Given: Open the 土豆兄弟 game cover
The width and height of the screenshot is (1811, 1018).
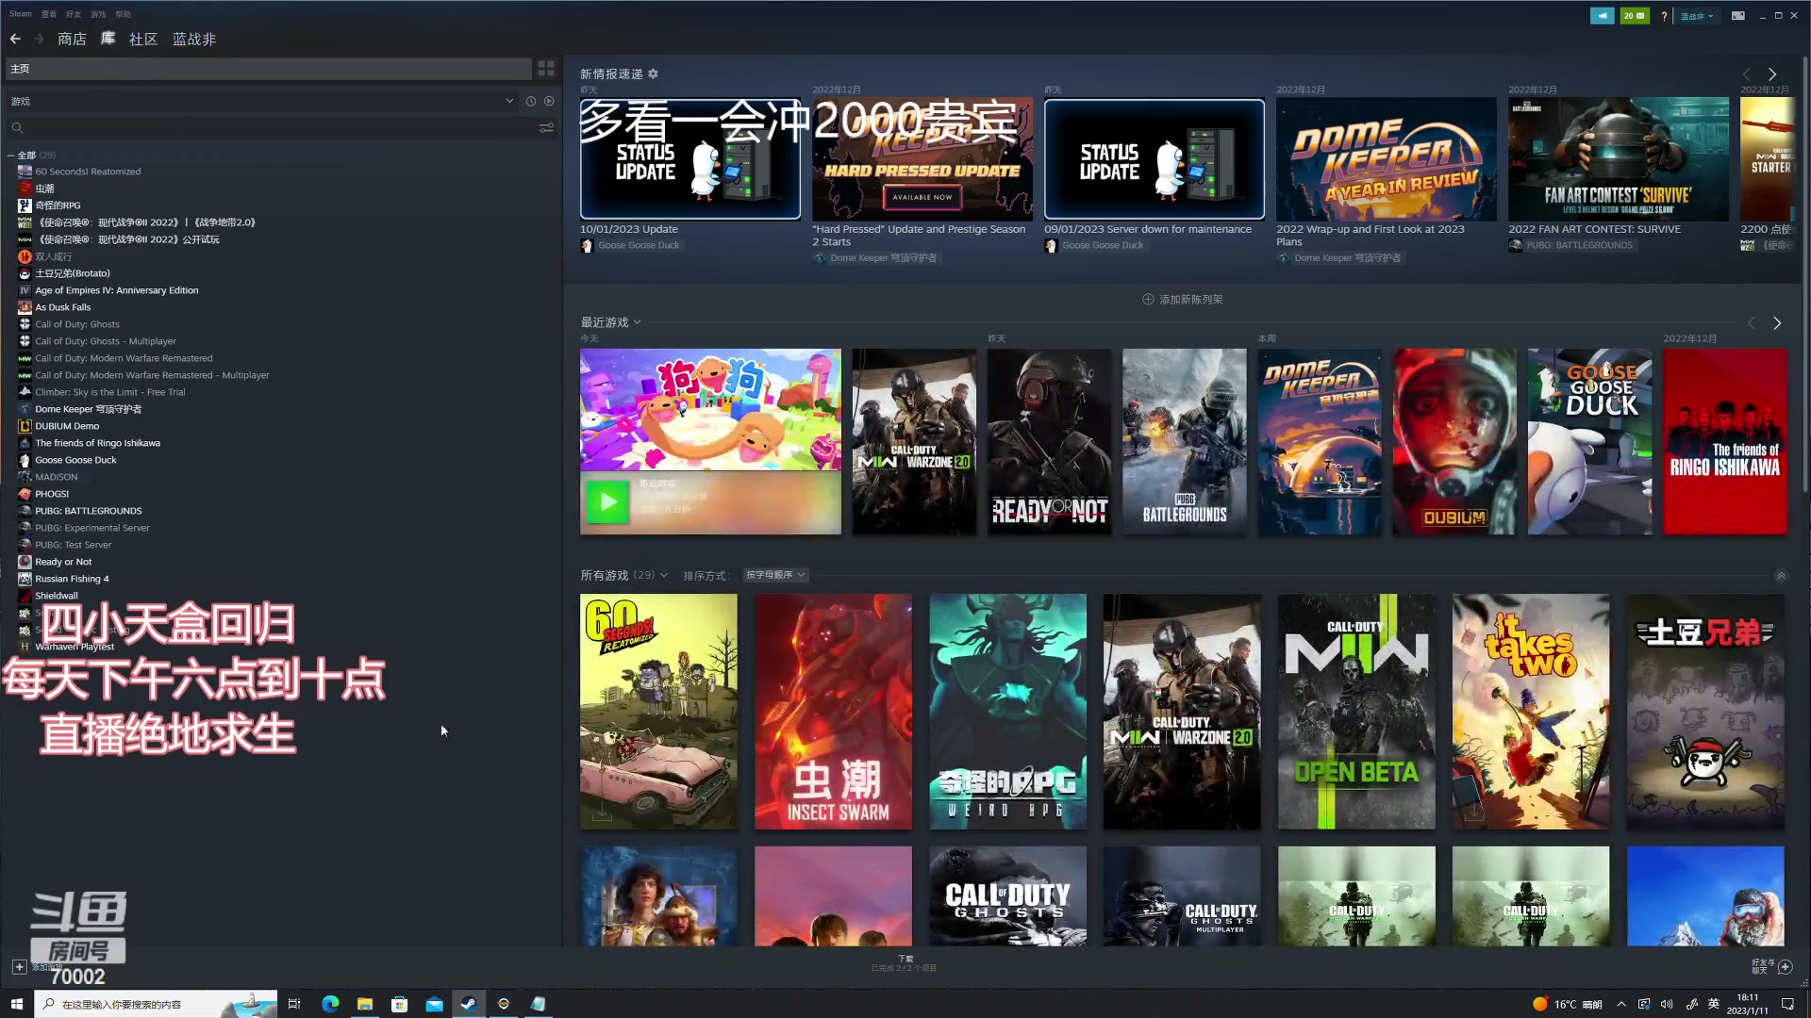Looking at the screenshot, I should pyautogui.click(x=1705, y=712).
